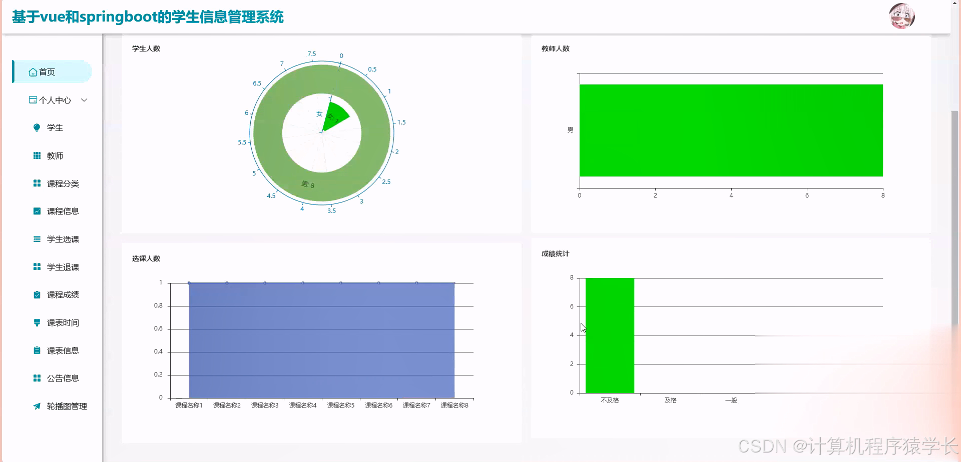Click the chart icon beside 课程信息
The image size is (961, 462).
(x=37, y=211)
